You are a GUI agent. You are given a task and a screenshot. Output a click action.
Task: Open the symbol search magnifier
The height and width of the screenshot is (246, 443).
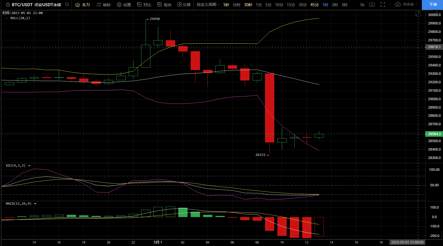[67, 5]
